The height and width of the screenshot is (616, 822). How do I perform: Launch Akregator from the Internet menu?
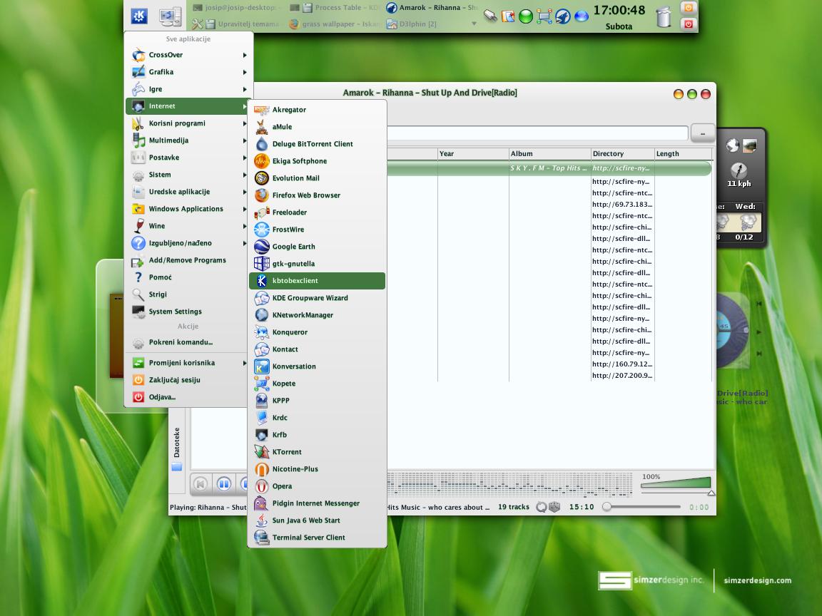(317, 110)
